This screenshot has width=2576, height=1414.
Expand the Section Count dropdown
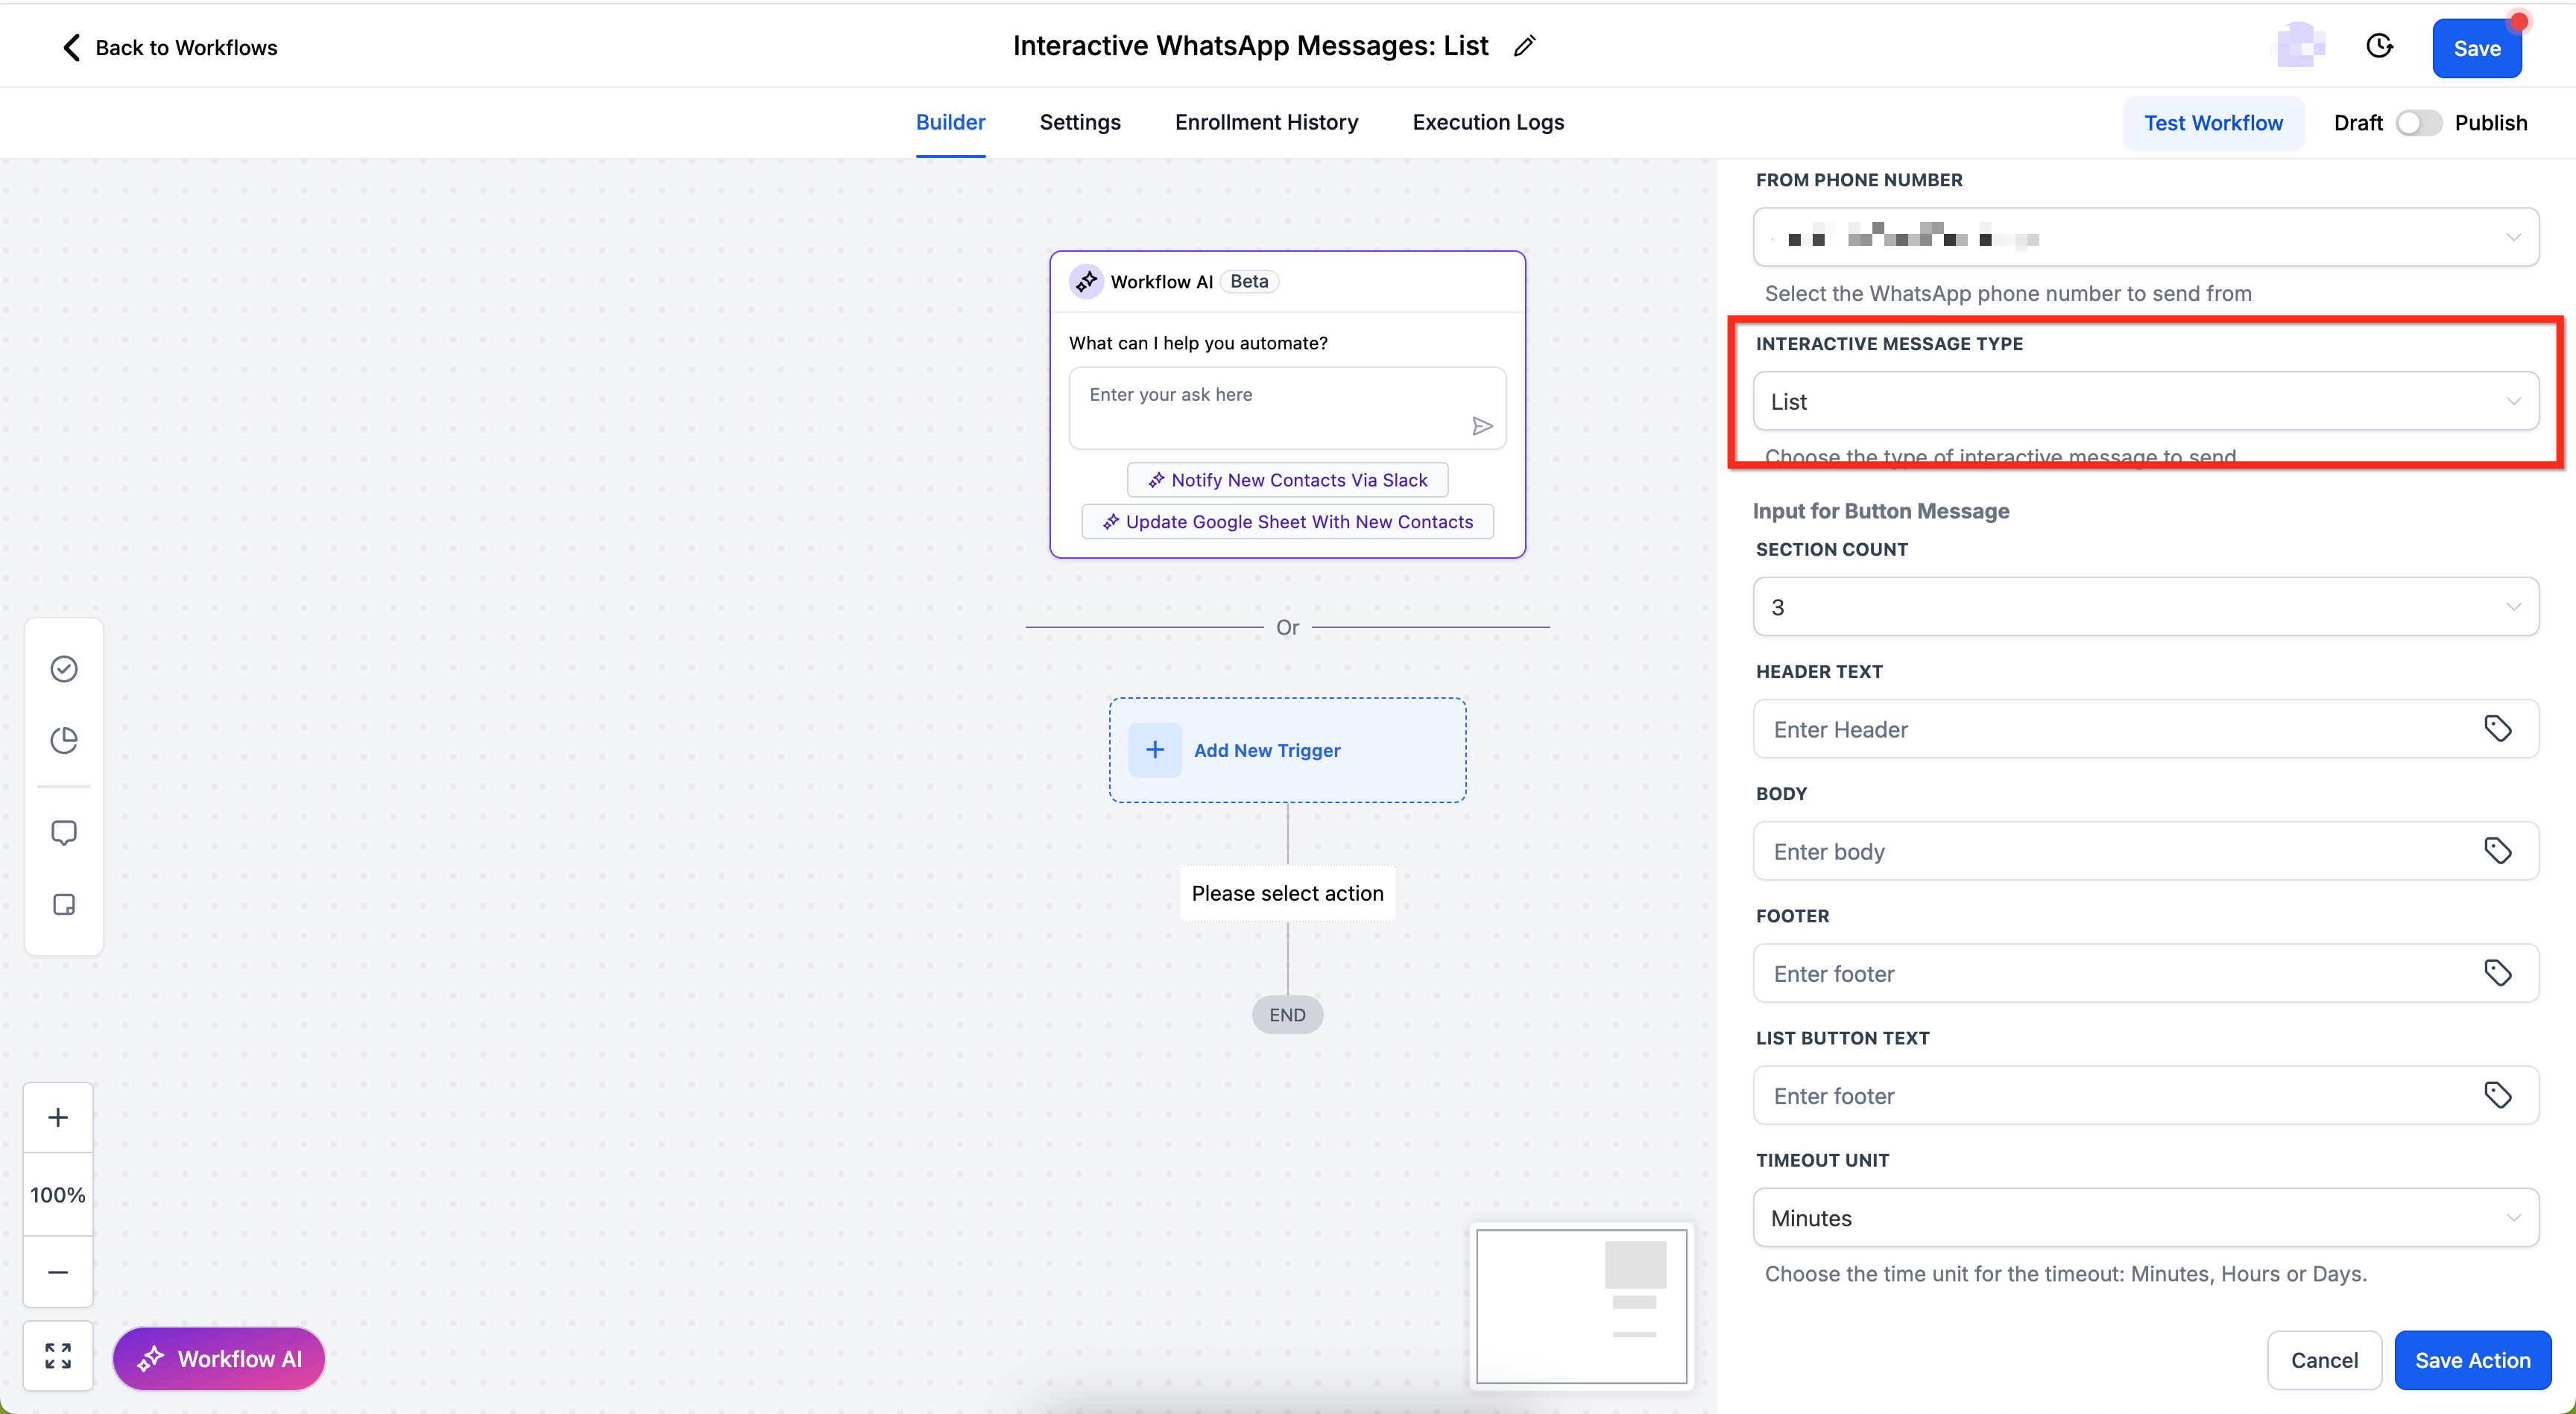[2145, 606]
